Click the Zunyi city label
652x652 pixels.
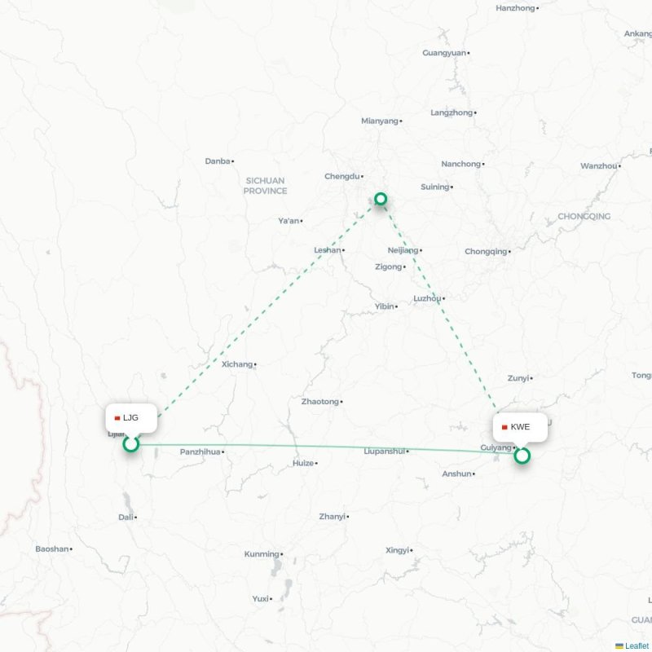[x=518, y=378]
